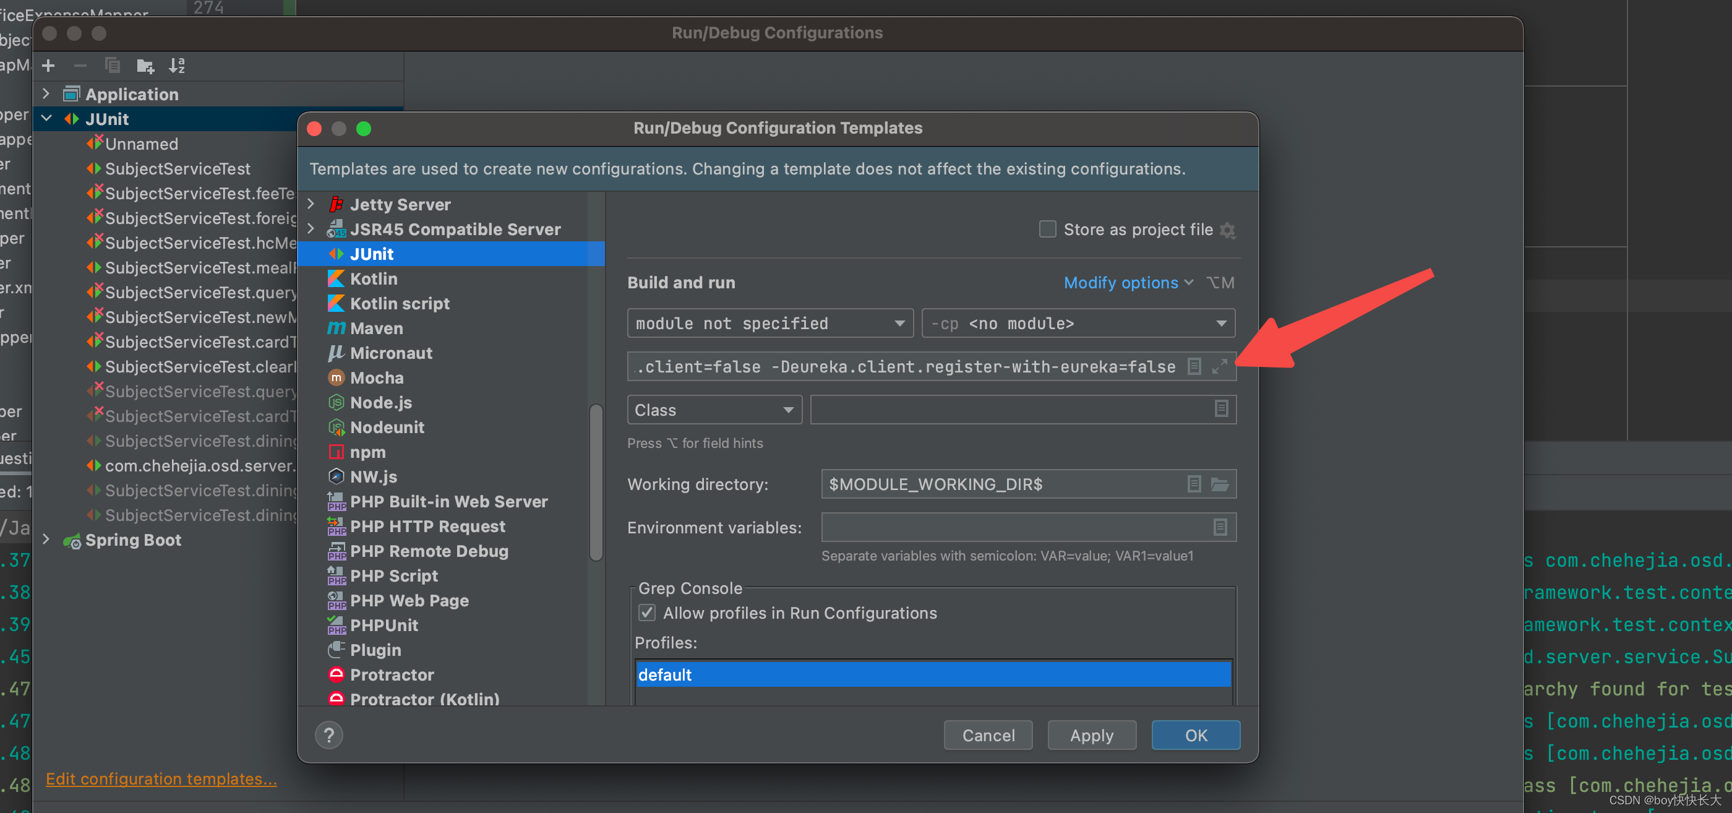Select the Protractor template
The height and width of the screenshot is (813, 1732).
(x=450, y=674)
